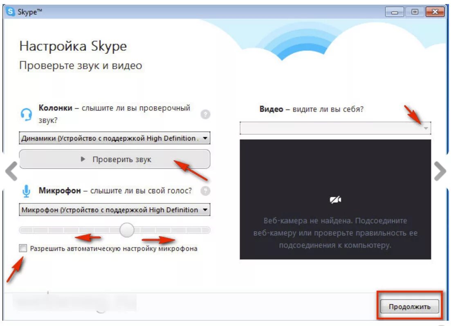Screen dimensions: 451x326
Task: Go to the next slide with the right chevron
Action: point(440,171)
